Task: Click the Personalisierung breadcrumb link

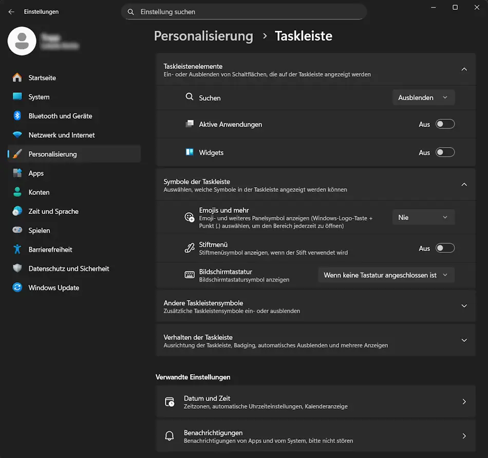Action: 203,36
